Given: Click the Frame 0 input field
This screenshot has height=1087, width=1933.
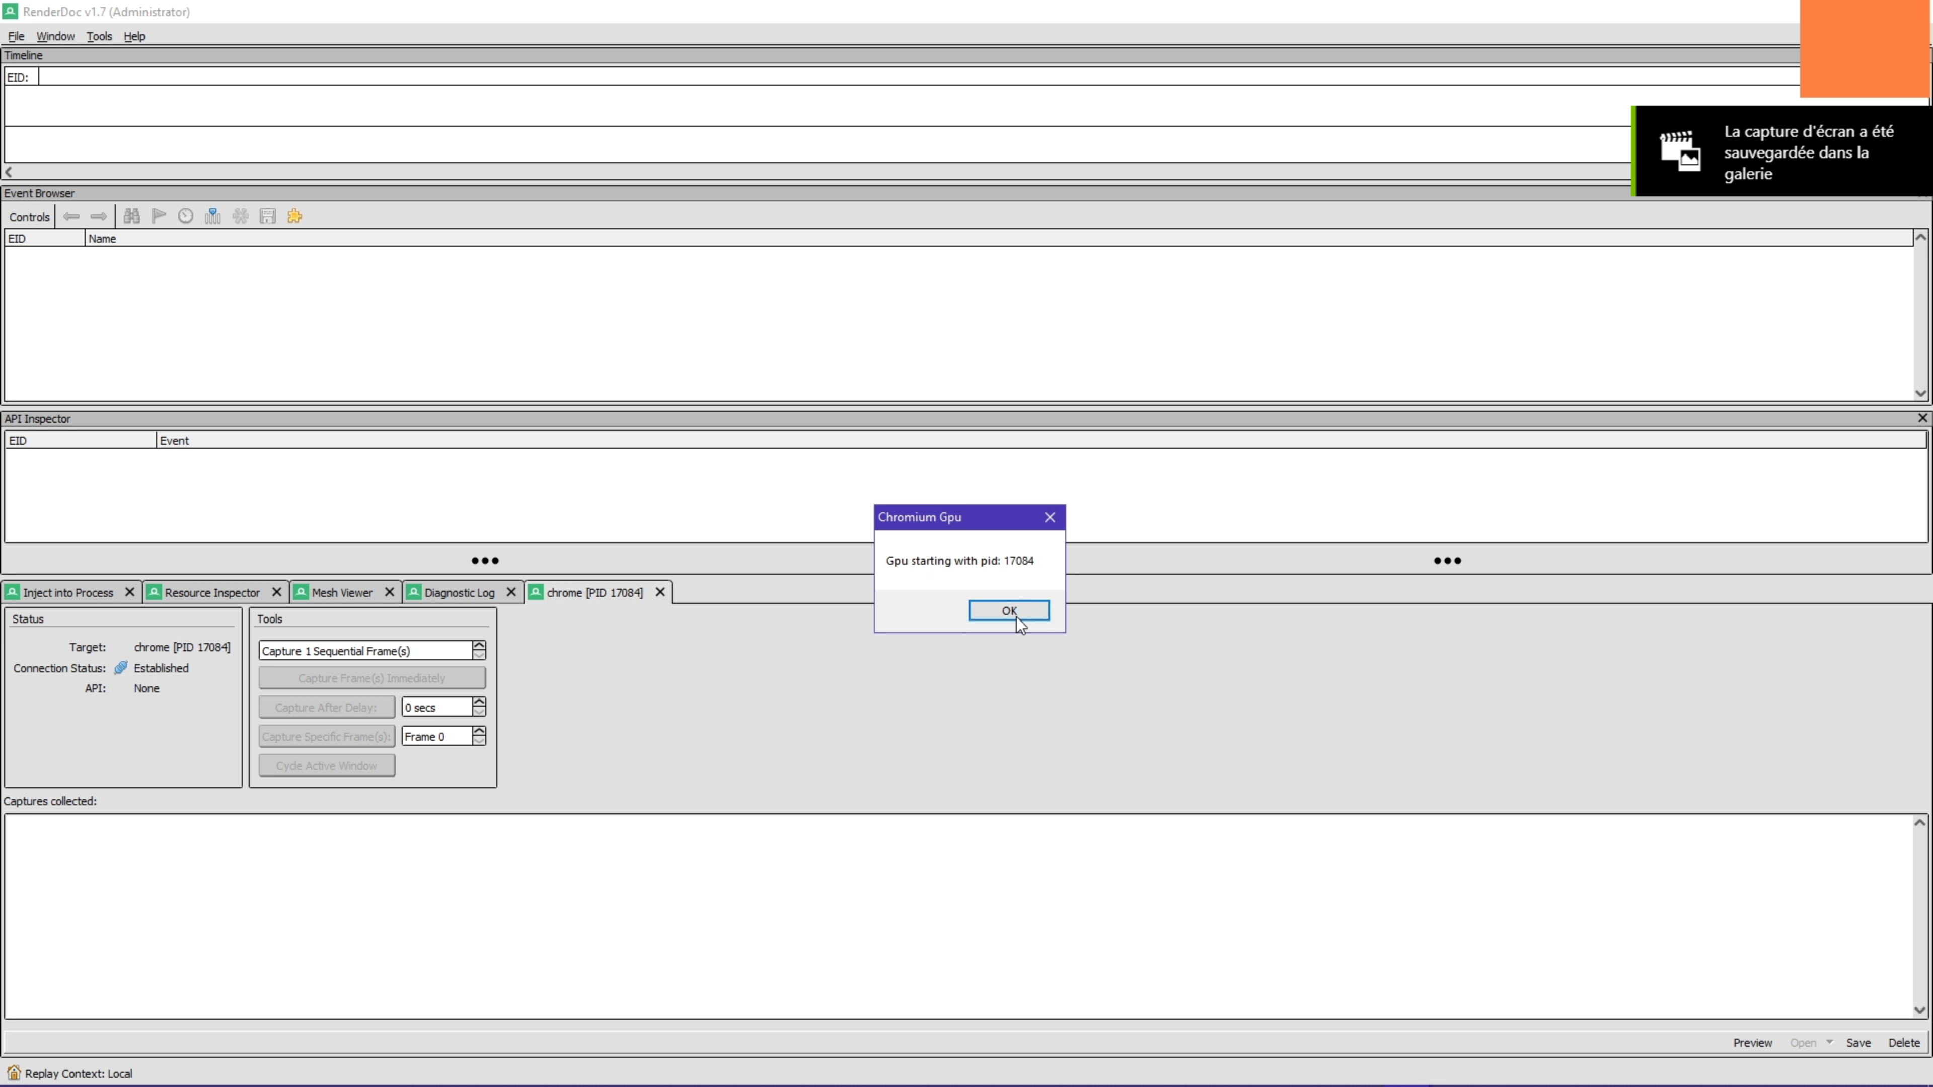Looking at the screenshot, I should pos(437,736).
